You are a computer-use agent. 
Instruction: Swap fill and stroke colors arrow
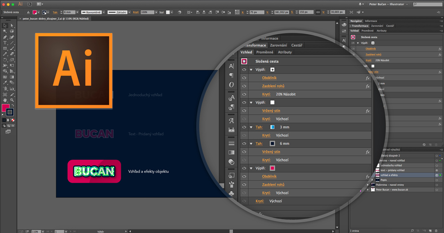pyautogui.click(x=13, y=105)
